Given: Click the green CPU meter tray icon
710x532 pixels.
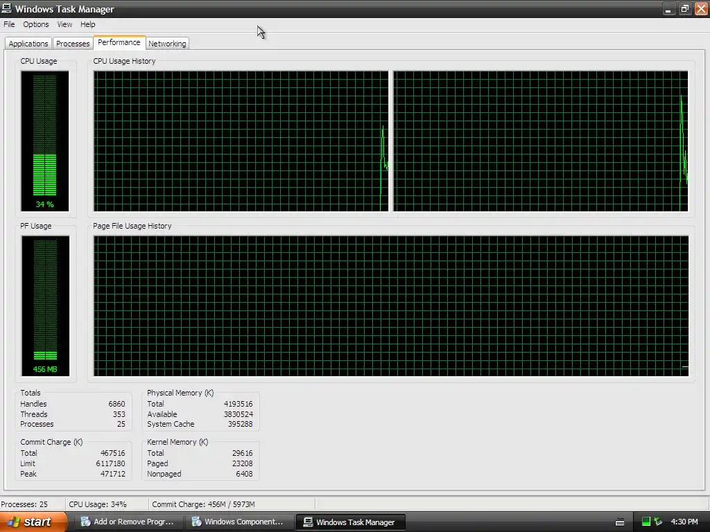Looking at the screenshot, I should (x=646, y=522).
